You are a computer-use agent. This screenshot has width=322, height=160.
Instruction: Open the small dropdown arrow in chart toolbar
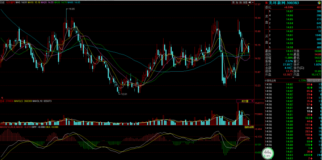[x=253, y=3]
